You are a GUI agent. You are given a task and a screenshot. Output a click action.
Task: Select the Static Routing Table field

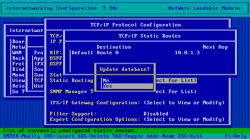176,80
